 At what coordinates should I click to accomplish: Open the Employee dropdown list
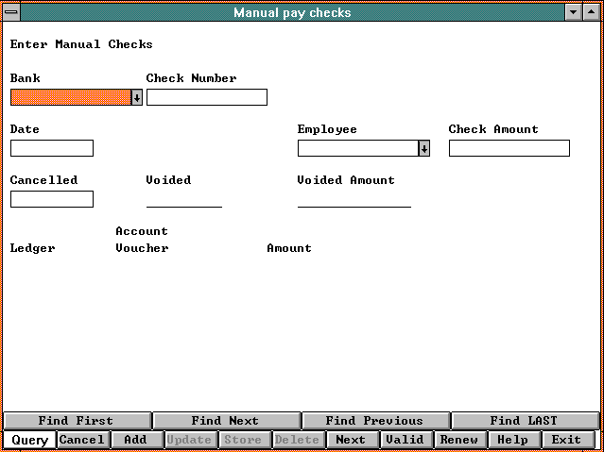pos(423,148)
